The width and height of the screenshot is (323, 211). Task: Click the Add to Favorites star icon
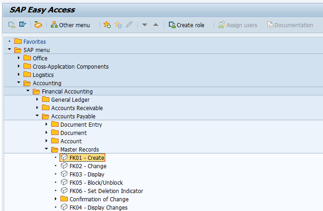[x=107, y=25]
